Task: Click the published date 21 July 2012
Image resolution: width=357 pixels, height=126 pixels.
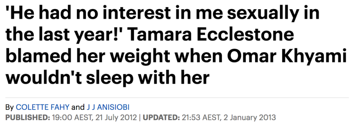Action: click(x=117, y=118)
